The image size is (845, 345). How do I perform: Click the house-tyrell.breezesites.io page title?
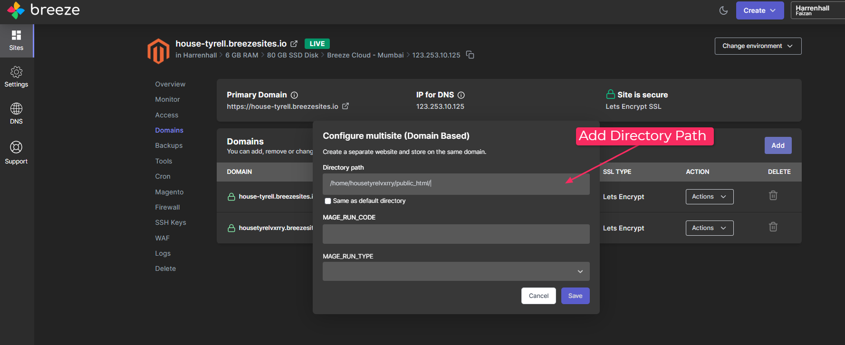[x=231, y=44]
